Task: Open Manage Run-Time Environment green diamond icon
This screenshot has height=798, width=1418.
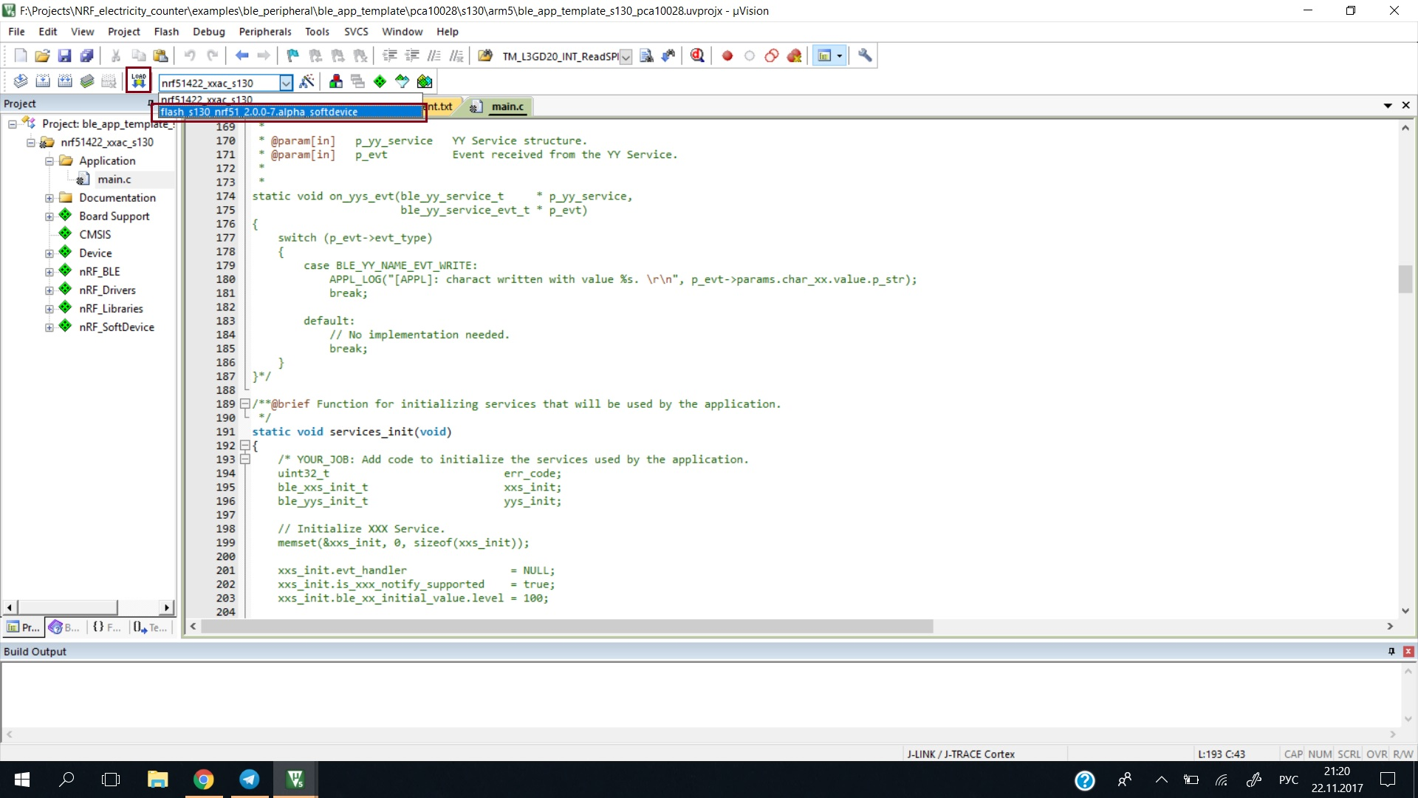Action: pyautogui.click(x=380, y=81)
